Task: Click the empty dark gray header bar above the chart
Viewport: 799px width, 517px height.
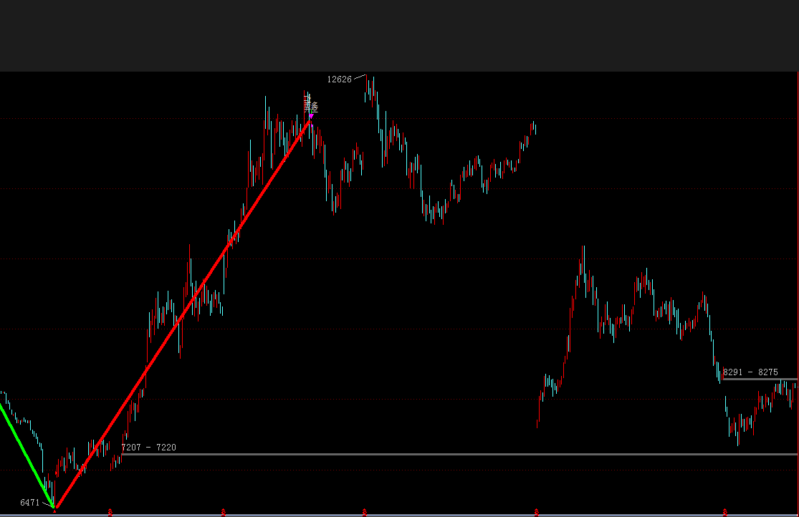Action: pos(399,36)
